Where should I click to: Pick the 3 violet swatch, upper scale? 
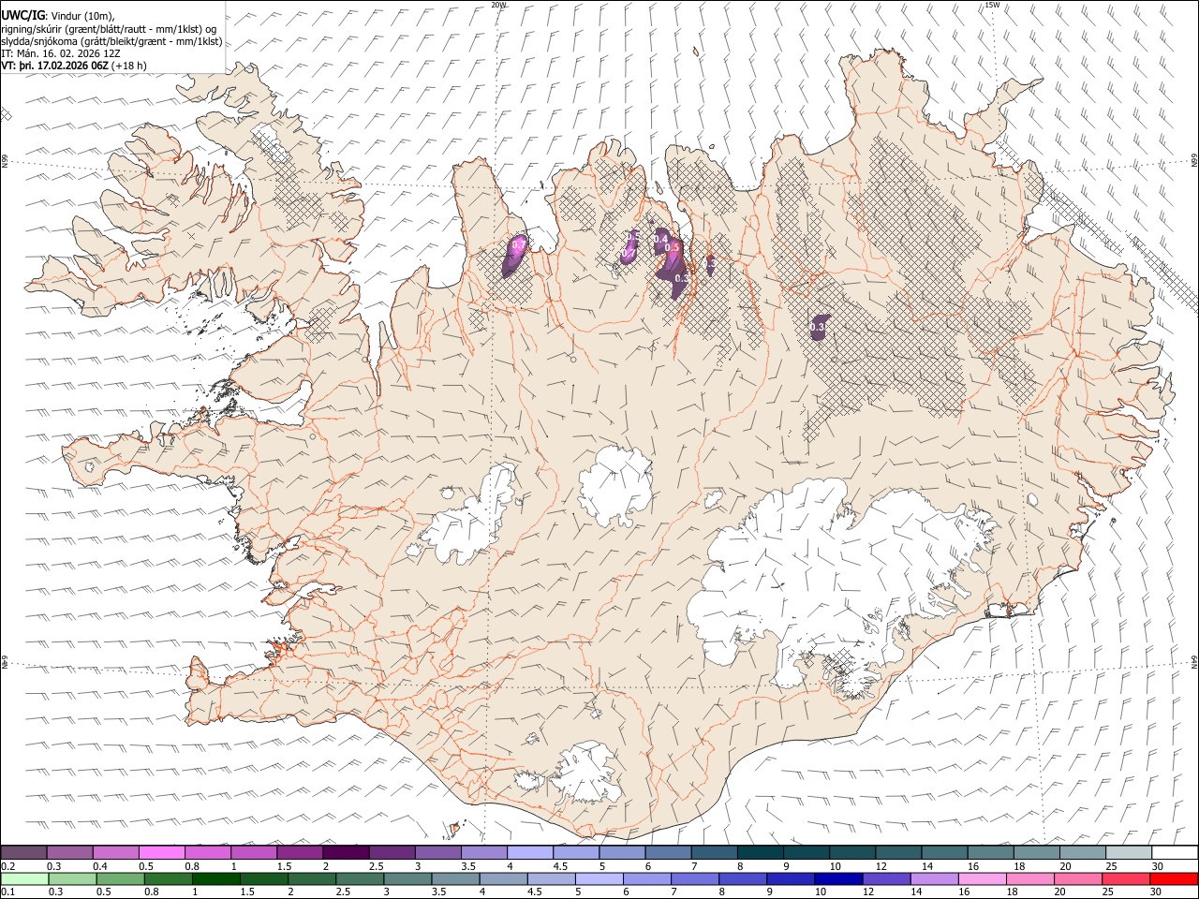coord(437,852)
